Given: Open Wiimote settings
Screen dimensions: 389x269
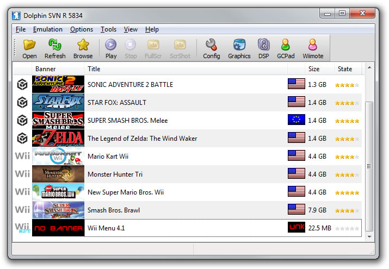Looking at the screenshot, I should tap(312, 48).
